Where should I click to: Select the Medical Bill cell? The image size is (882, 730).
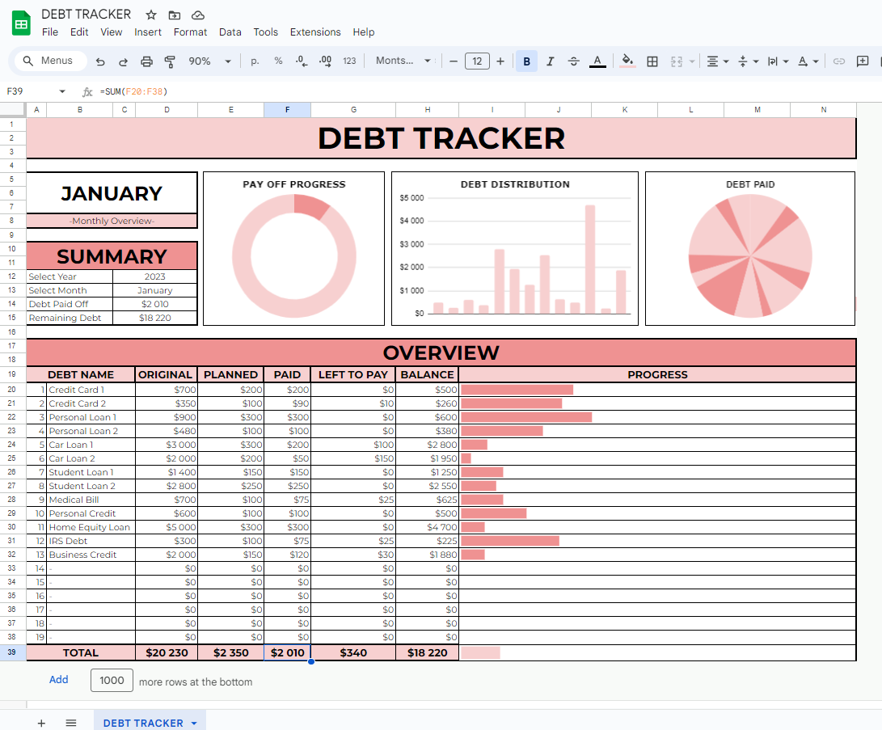click(91, 500)
